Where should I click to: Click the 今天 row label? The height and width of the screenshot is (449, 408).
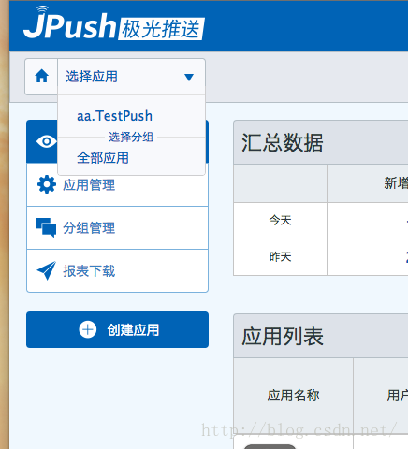[280, 221]
